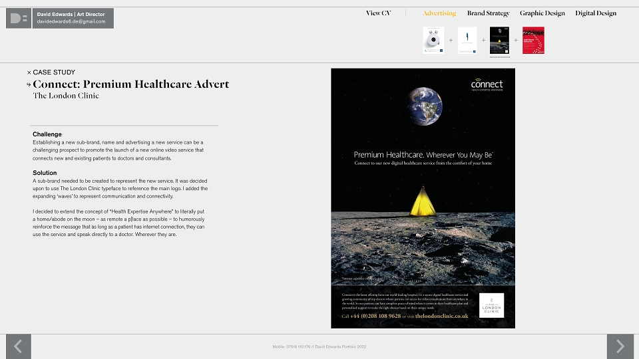Click the 'Solution' heading
Image resolution: width=639 pixels, height=359 pixels.
point(45,173)
